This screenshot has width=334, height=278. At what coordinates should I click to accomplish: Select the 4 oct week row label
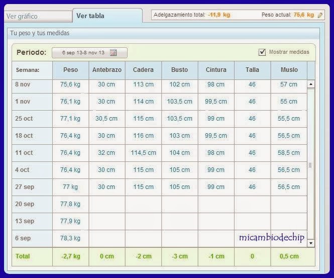(22, 170)
